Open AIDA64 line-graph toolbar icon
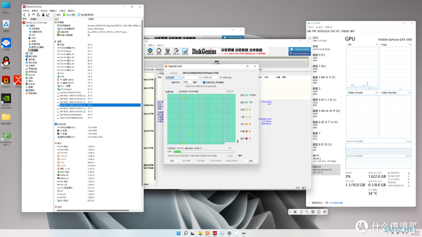The image size is (422, 237). click(x=48, y=15)
